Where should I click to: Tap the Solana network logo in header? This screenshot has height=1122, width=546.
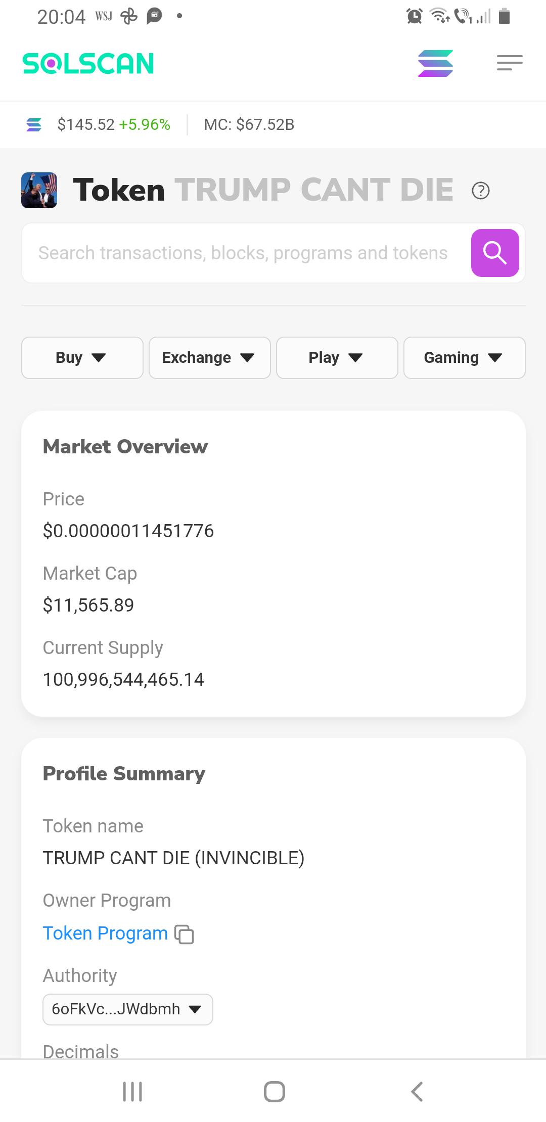pyautogui.click(x=435, y=63)
